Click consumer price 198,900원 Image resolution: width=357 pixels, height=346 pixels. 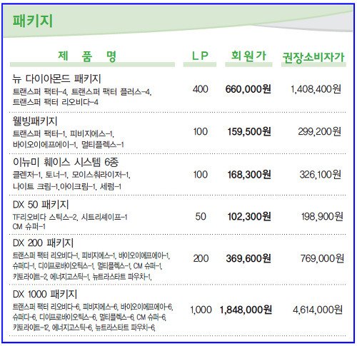pos(322,216)
